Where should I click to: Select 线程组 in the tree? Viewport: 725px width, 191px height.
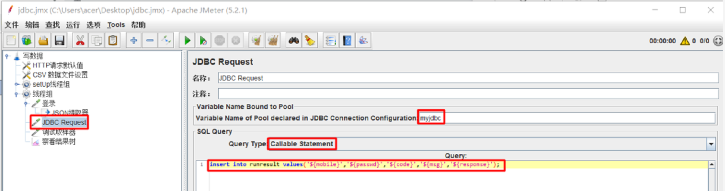(42, 94)
